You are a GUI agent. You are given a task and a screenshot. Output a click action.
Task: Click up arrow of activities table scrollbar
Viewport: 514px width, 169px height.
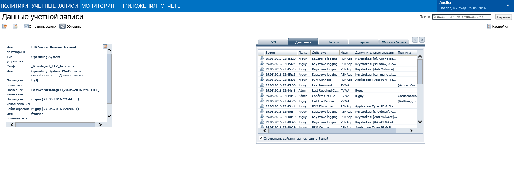[x=420, y=56]
